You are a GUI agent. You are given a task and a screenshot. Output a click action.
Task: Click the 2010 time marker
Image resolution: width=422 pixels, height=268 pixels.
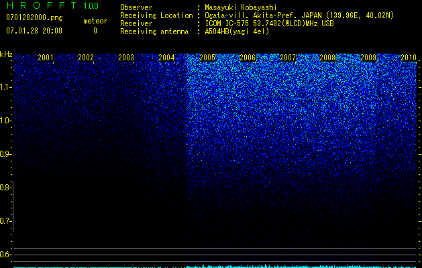[x=409, y=57]
